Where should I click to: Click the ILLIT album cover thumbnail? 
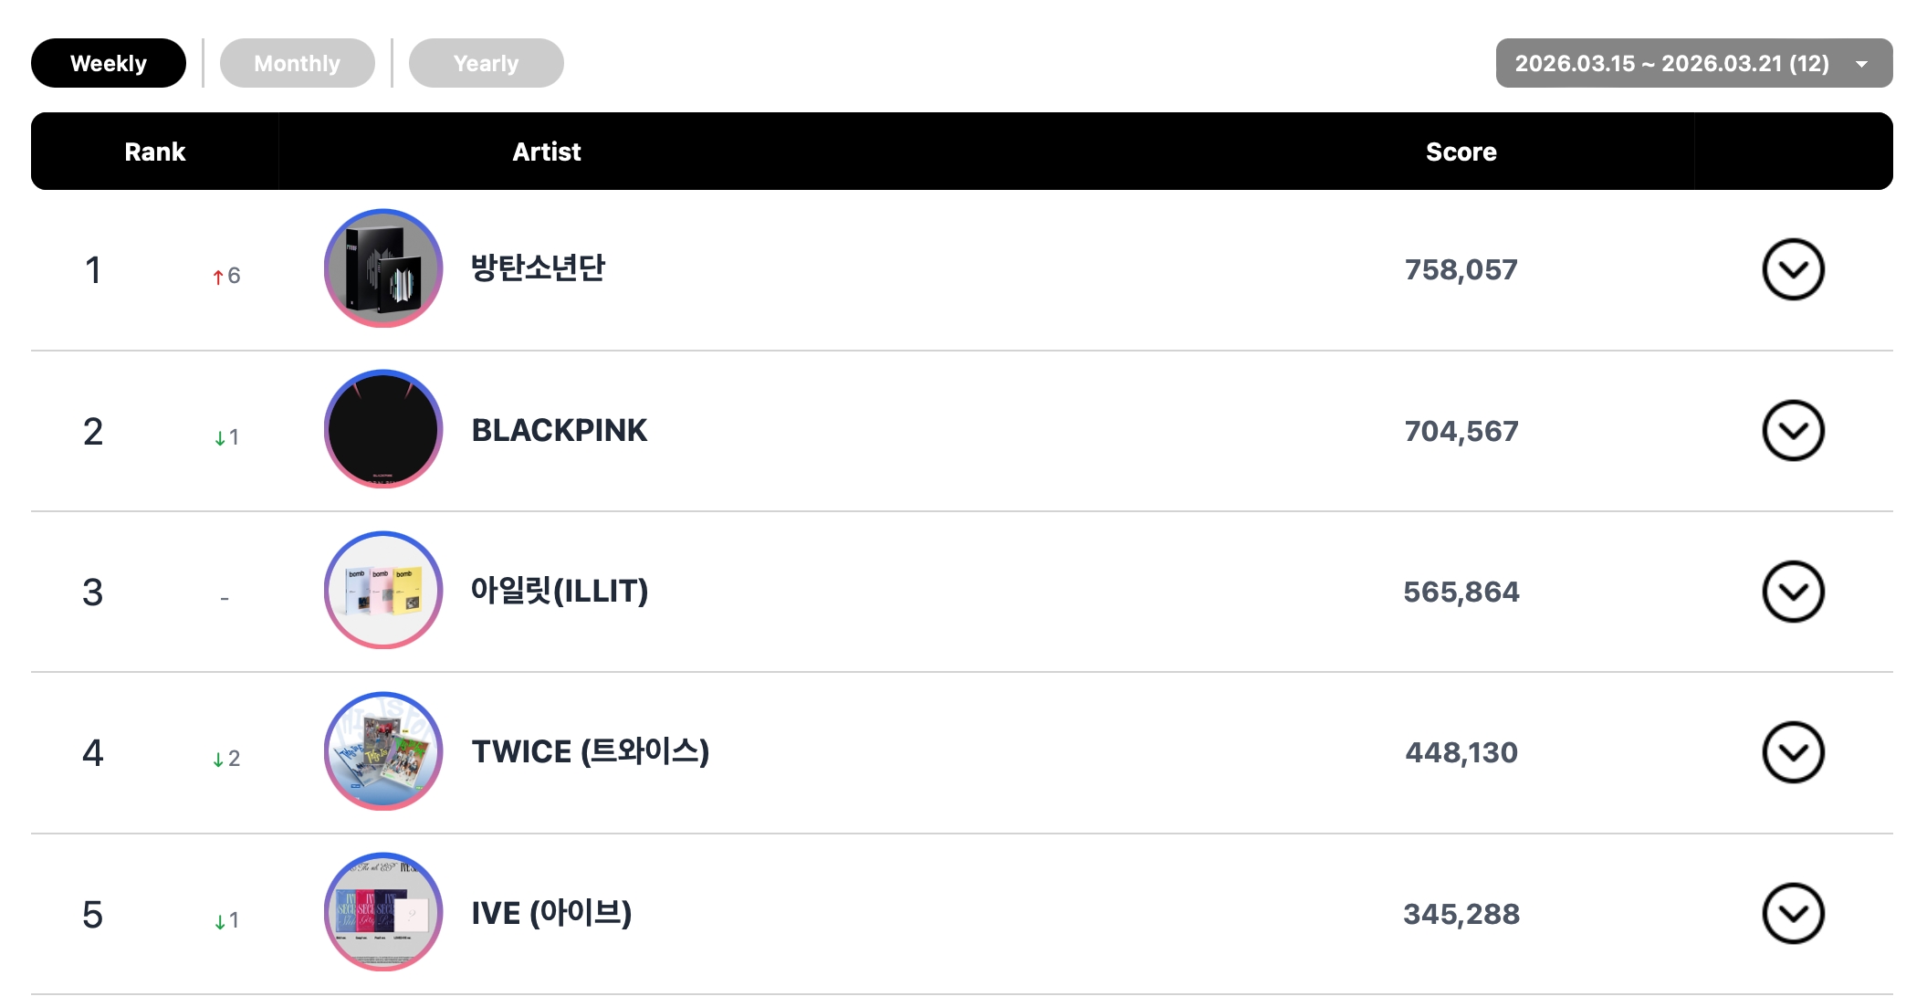pos(383,590)
